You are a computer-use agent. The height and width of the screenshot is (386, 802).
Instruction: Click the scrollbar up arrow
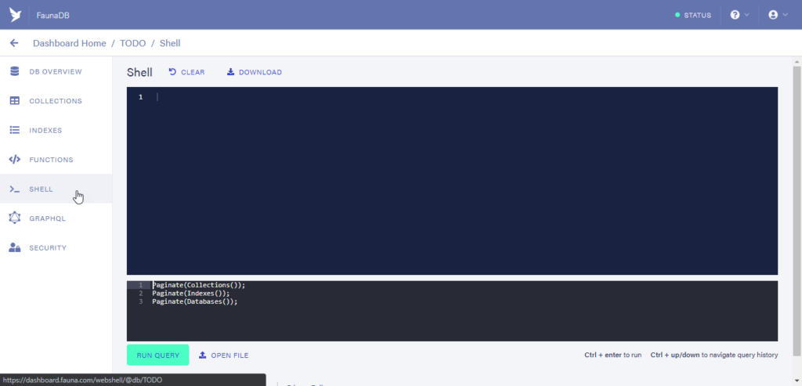(x=797, y=61)
